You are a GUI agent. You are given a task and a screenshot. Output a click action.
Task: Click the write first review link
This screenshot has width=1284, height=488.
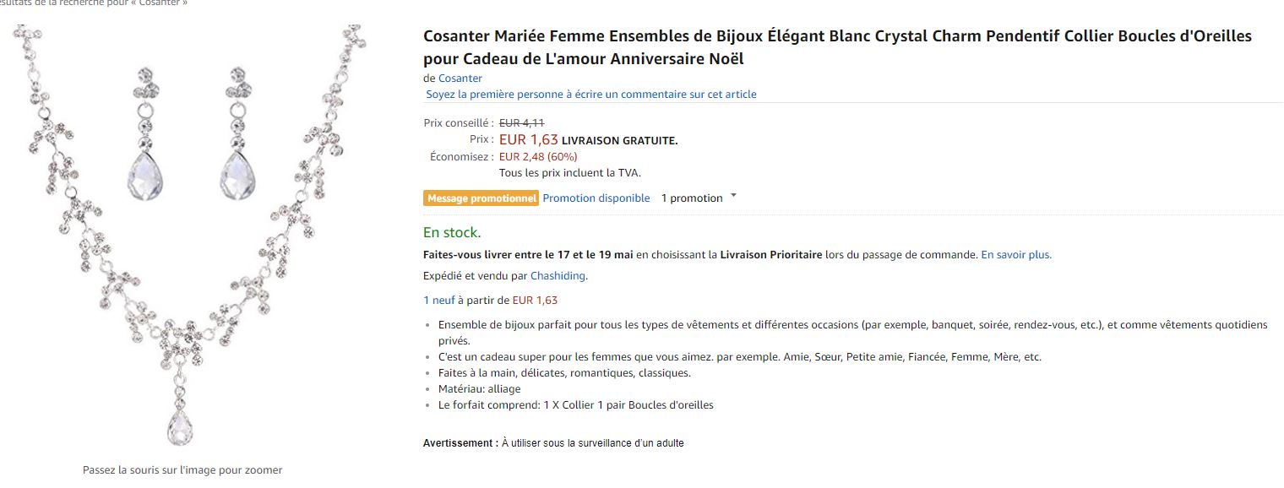591,95
